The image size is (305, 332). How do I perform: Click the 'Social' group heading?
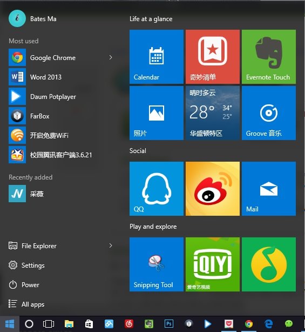pos(138,151)
